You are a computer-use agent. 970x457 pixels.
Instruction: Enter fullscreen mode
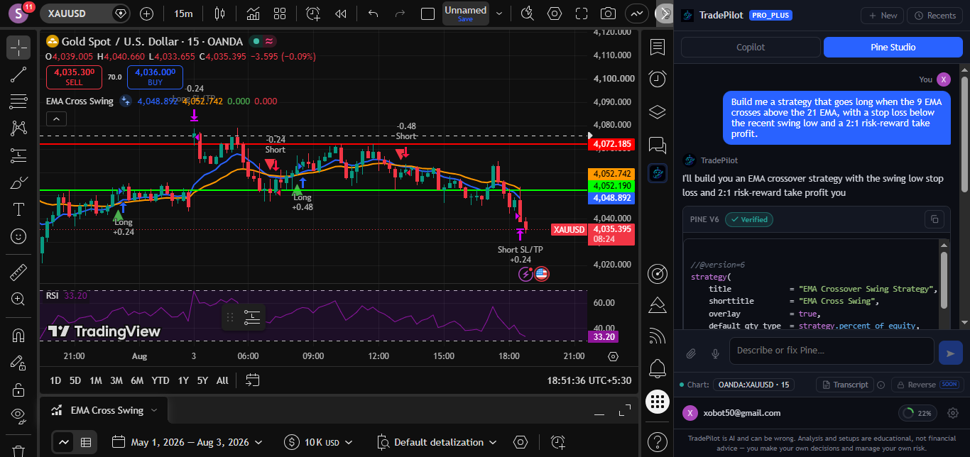coord(582,13)
